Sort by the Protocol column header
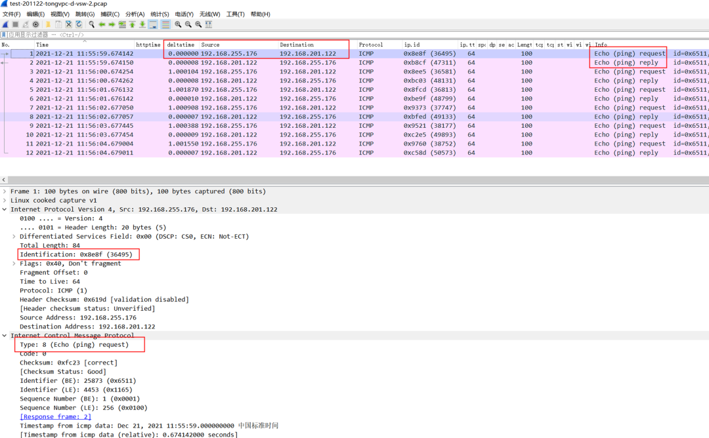709x438 pixels. pos(379,45)
